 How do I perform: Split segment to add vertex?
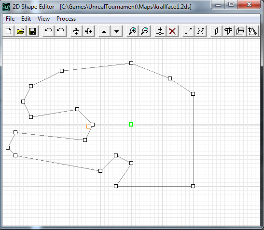coord(160,31)
